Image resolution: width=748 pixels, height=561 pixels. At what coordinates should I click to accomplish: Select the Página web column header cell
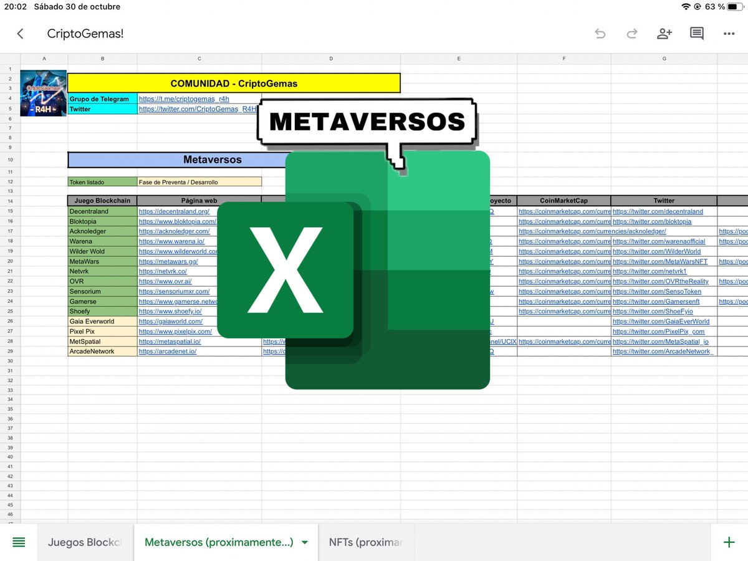click(199, 201)
